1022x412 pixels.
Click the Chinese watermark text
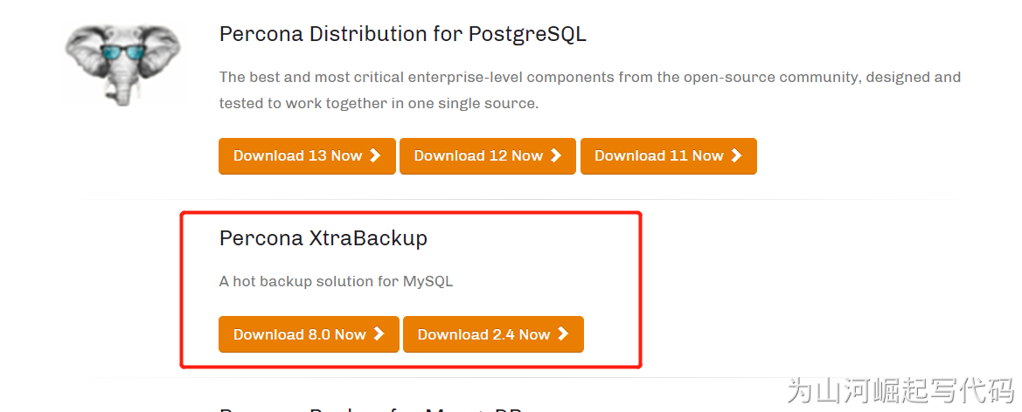(x=900, y=390)
